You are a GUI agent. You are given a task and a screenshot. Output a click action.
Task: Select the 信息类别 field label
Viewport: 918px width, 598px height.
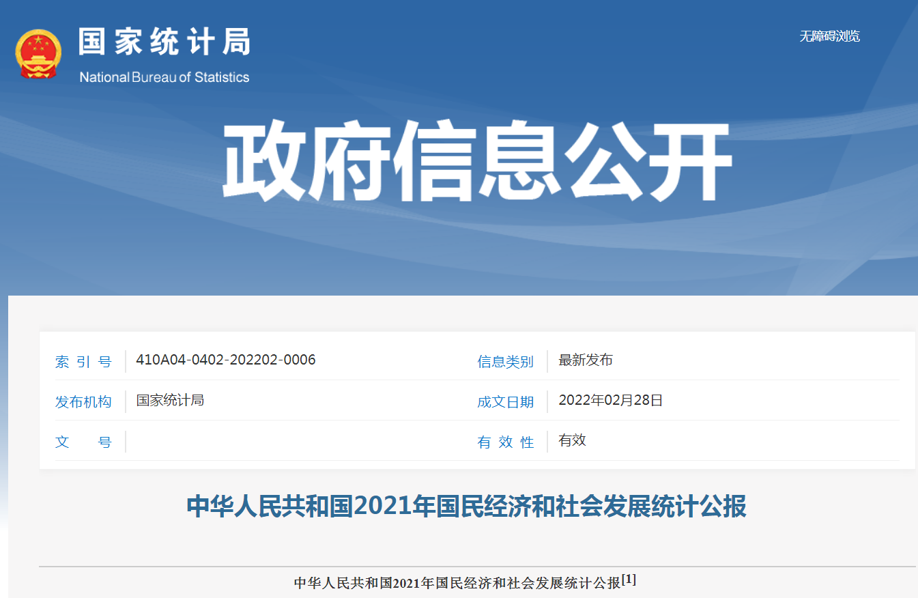click(x=505, y=361)
